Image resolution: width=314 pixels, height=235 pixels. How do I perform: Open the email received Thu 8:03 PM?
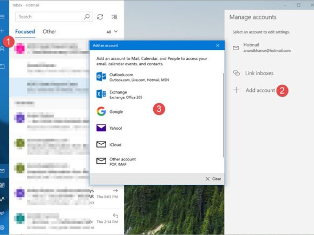pos(66,197)
